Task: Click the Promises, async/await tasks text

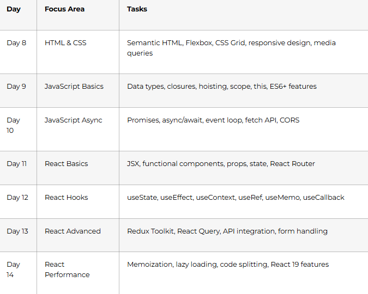Action: pos(213,120)
